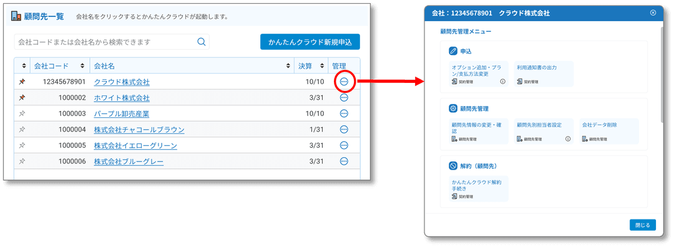Open オプション追加・プラン/支払方法変更 menu item
The height and width of the screenshot is (247, 674).
(479, 74)
